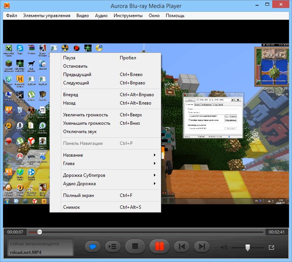Select Уменьшить громкость
The height and width of the screenshot is (262, 292).
105,123
